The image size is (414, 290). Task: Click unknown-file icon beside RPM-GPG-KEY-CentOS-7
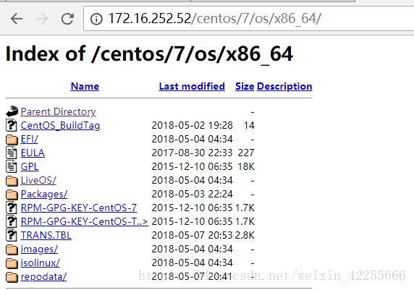(x=12, y=208)
